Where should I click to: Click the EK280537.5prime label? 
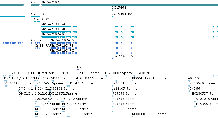click(205, 94)
